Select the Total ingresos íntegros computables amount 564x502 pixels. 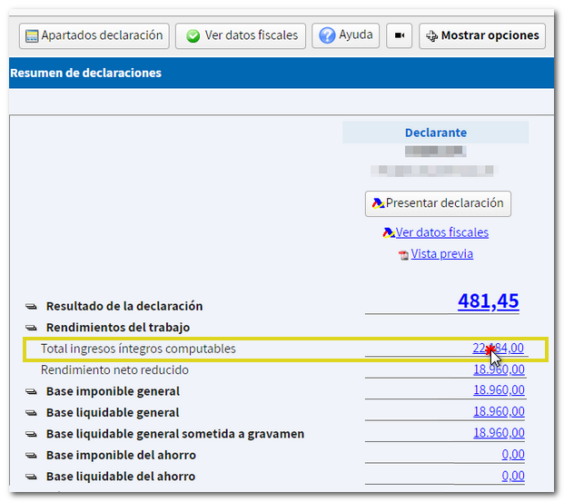(x=498, y=349)
